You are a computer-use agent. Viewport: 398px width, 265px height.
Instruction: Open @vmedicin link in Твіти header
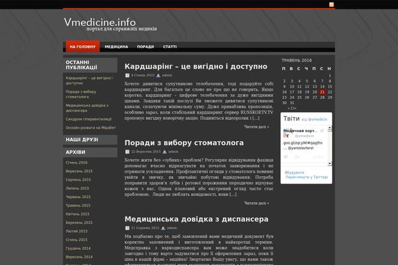click(317, 119)
